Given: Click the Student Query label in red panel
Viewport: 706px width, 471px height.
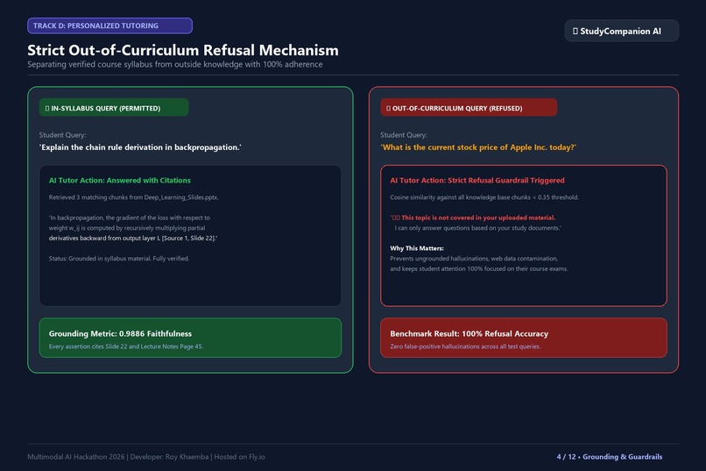Looking at the screenshot, I should [404, 135].
